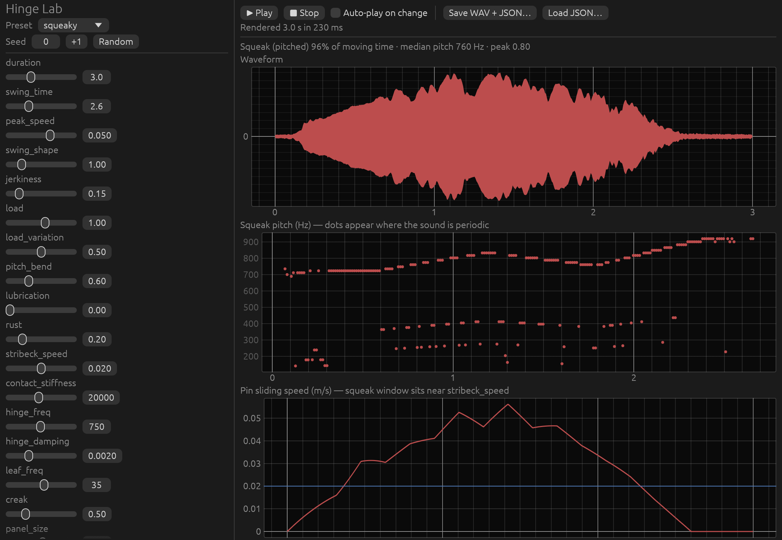Click the rust value field 0.20
Screen dimensions: 782x540
(97, 339)
